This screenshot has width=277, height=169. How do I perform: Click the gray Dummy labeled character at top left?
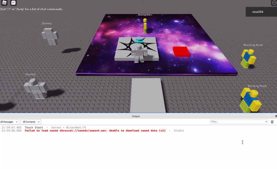pyautogui.click(x=50, y=36)
